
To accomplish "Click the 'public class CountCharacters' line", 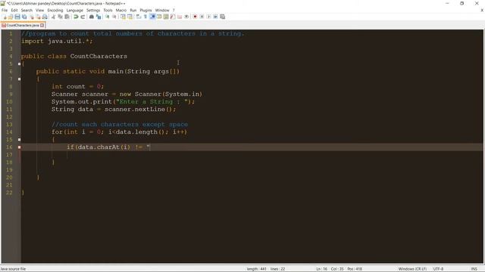I will pos(74,56).
